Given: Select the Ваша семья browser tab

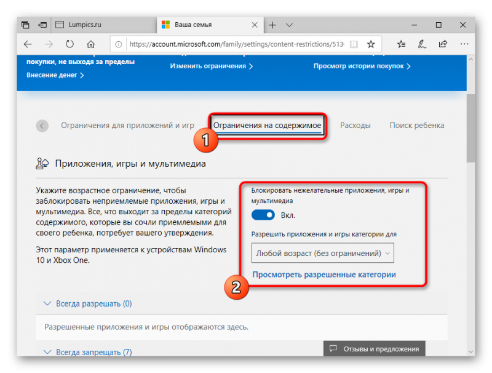Looking at the screenshot, I should pos(210,25).
